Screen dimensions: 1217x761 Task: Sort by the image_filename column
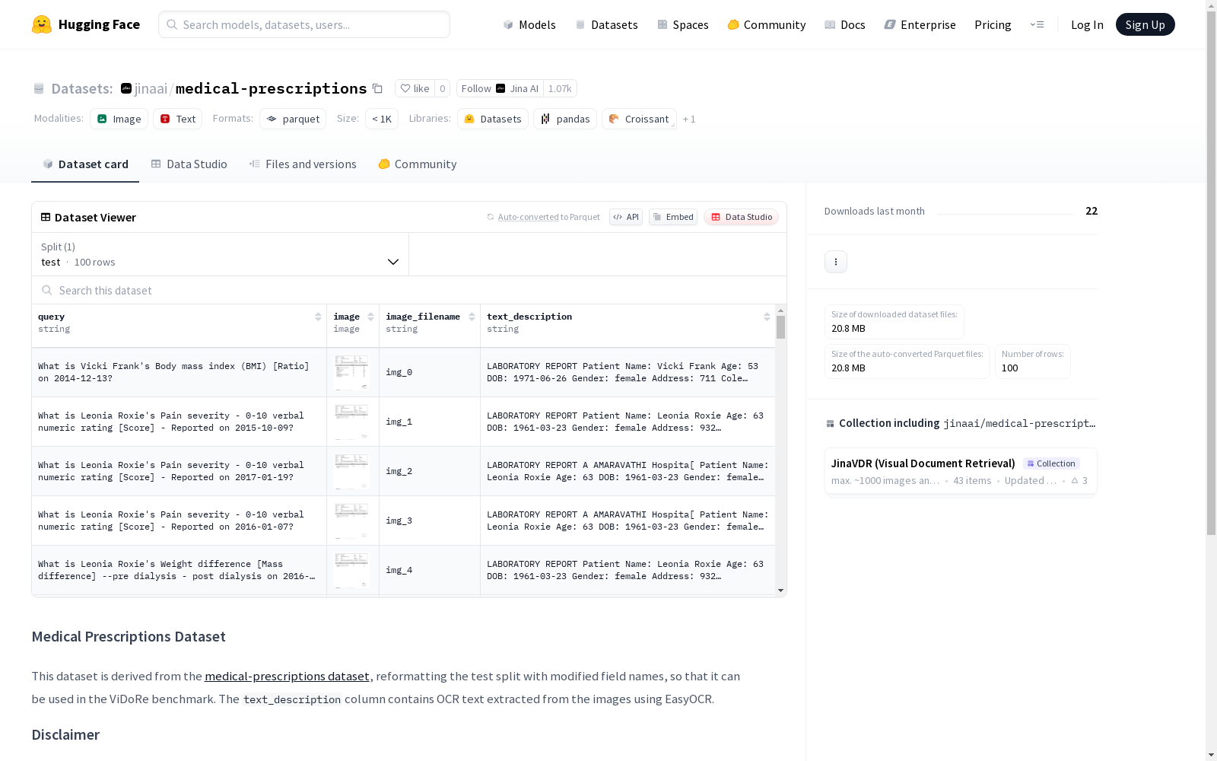(472, 317)
